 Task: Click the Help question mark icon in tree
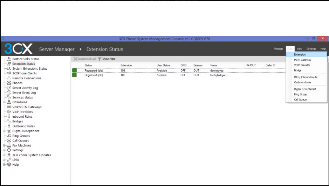[x=9, y=165]
